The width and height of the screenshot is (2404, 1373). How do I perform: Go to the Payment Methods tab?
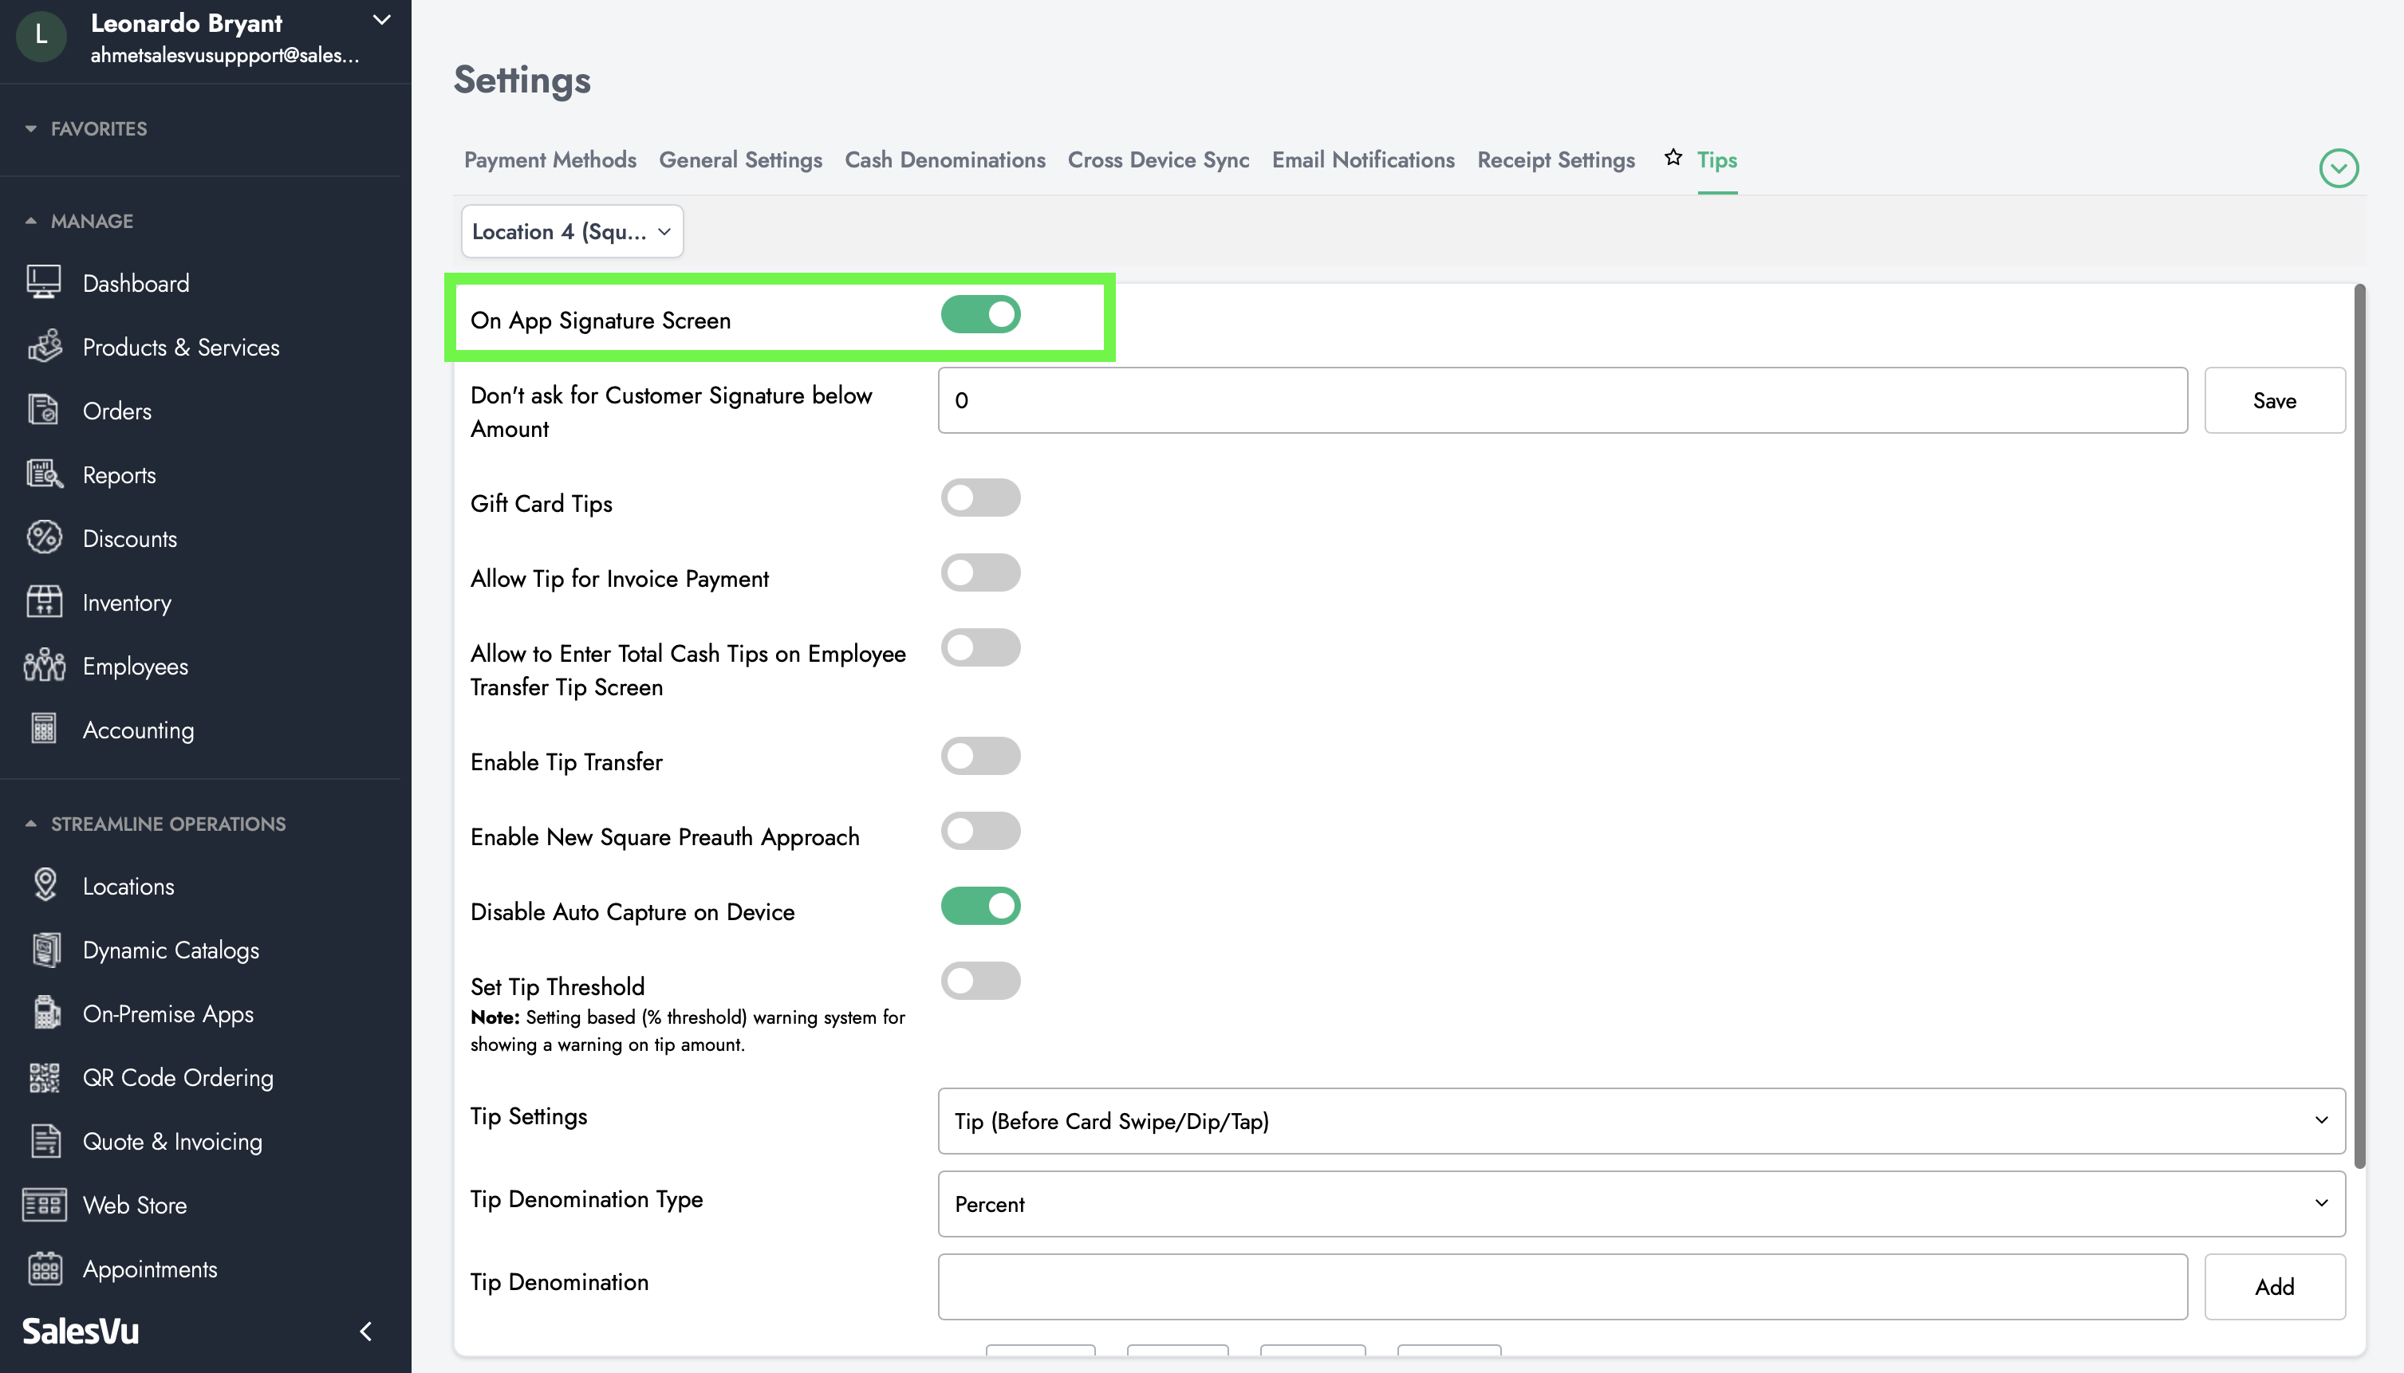550,160
